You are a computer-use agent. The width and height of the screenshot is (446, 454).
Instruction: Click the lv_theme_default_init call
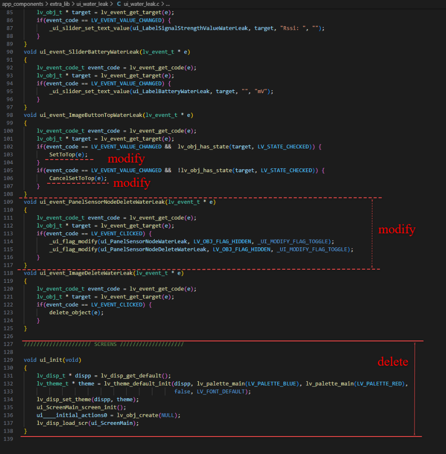(137, 384)
